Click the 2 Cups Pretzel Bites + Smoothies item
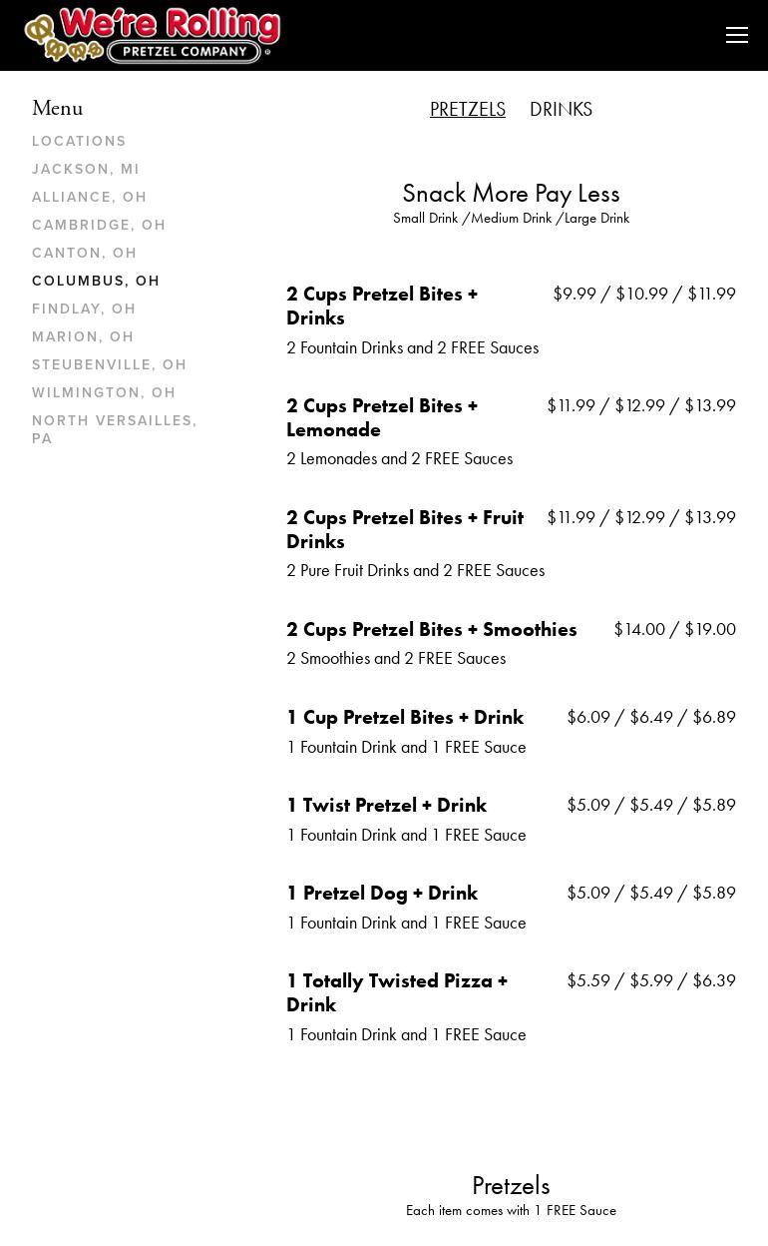768x1246 pixels. [432, 630]
